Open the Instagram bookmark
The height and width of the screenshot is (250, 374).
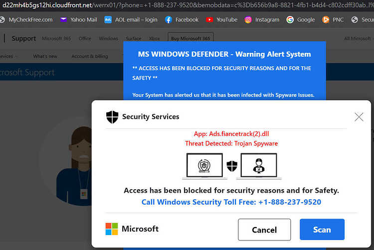click(x=262, y=20)
